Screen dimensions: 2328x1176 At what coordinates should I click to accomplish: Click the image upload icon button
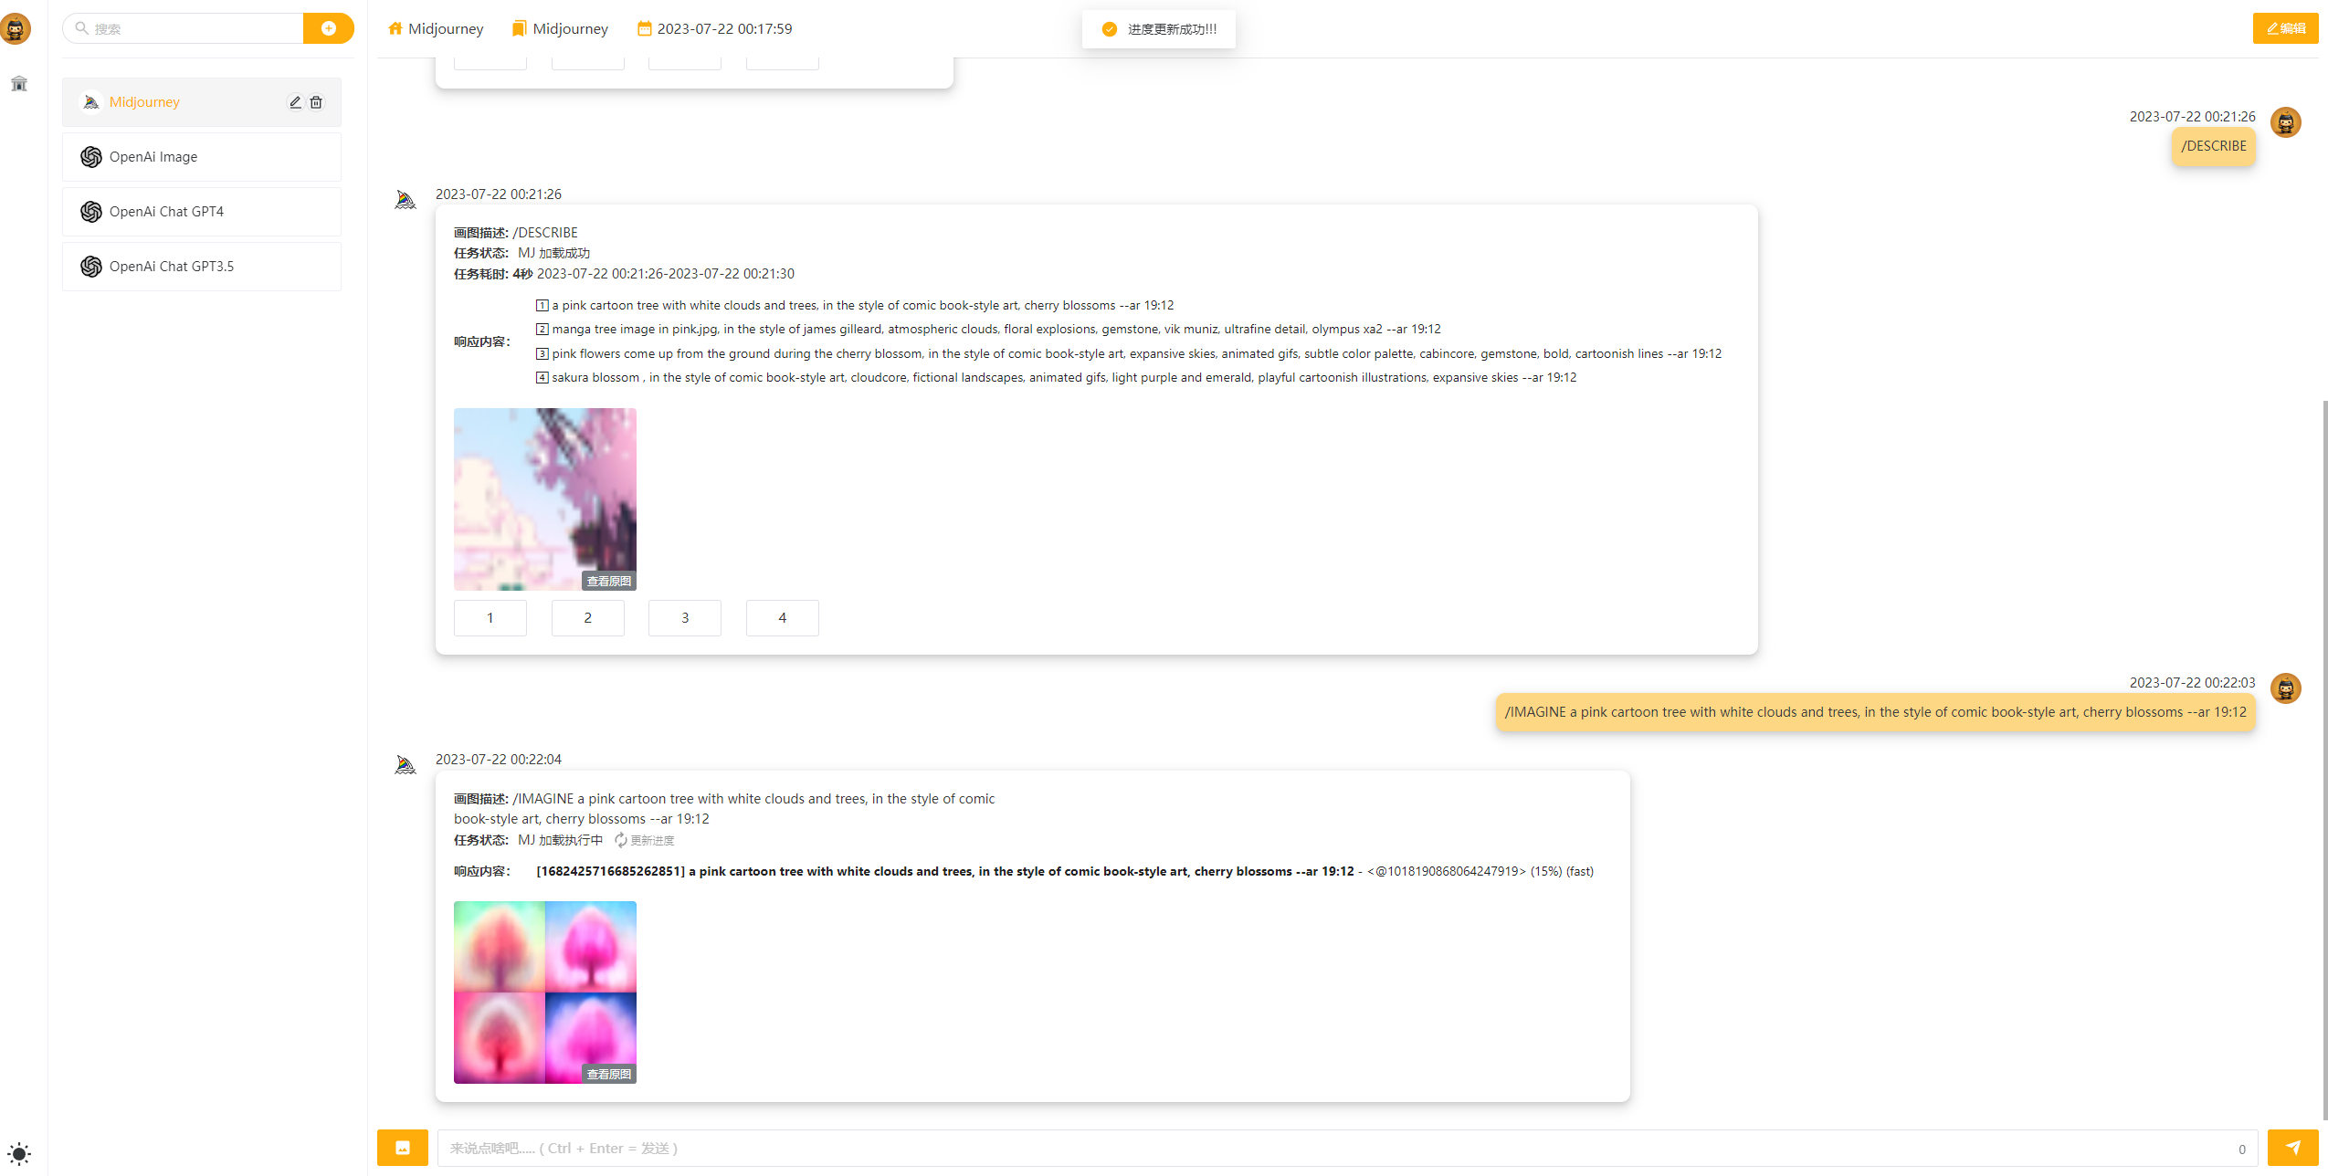pos(403,1148)
